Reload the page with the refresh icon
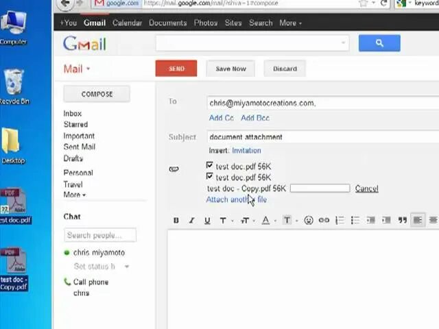This screenshot has width=439, height=329. click(383, 3)
